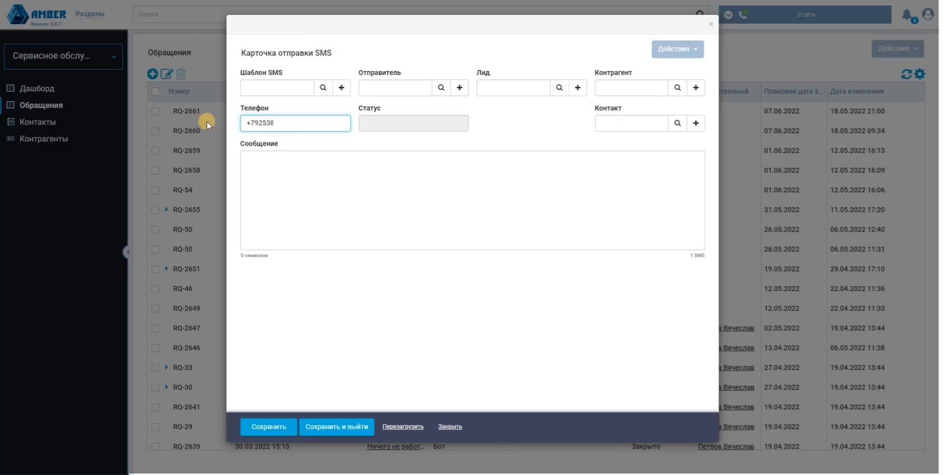Check the RQ-2660 row checkbox

coord(156,131)
